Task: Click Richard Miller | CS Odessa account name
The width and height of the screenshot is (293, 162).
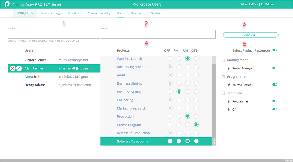Action: 257,4
